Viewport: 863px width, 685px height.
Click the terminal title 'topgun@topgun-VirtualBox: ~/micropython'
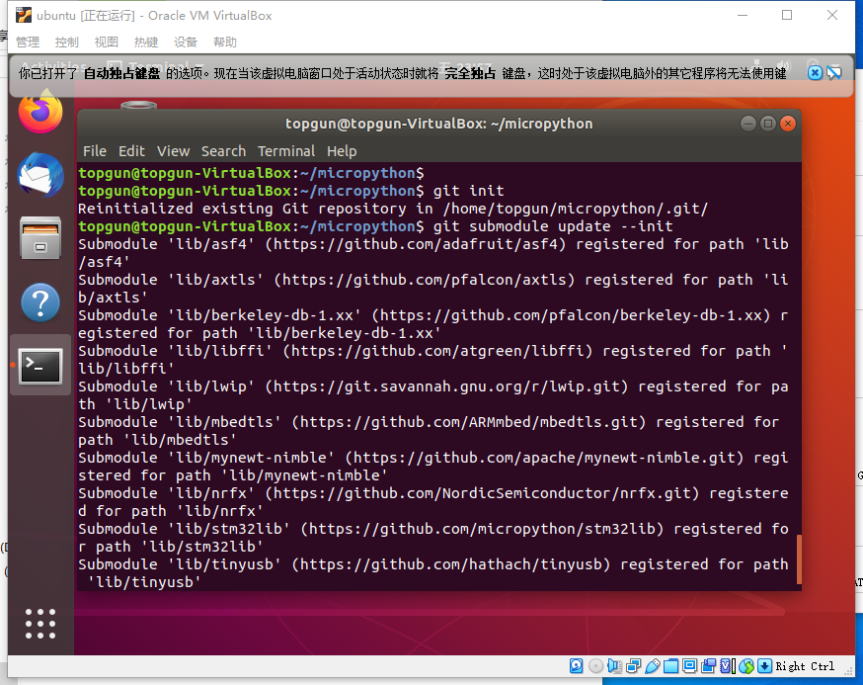(x=439, y=124)
